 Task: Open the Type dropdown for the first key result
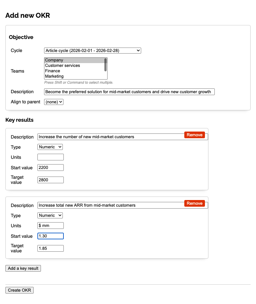(50, 147)
